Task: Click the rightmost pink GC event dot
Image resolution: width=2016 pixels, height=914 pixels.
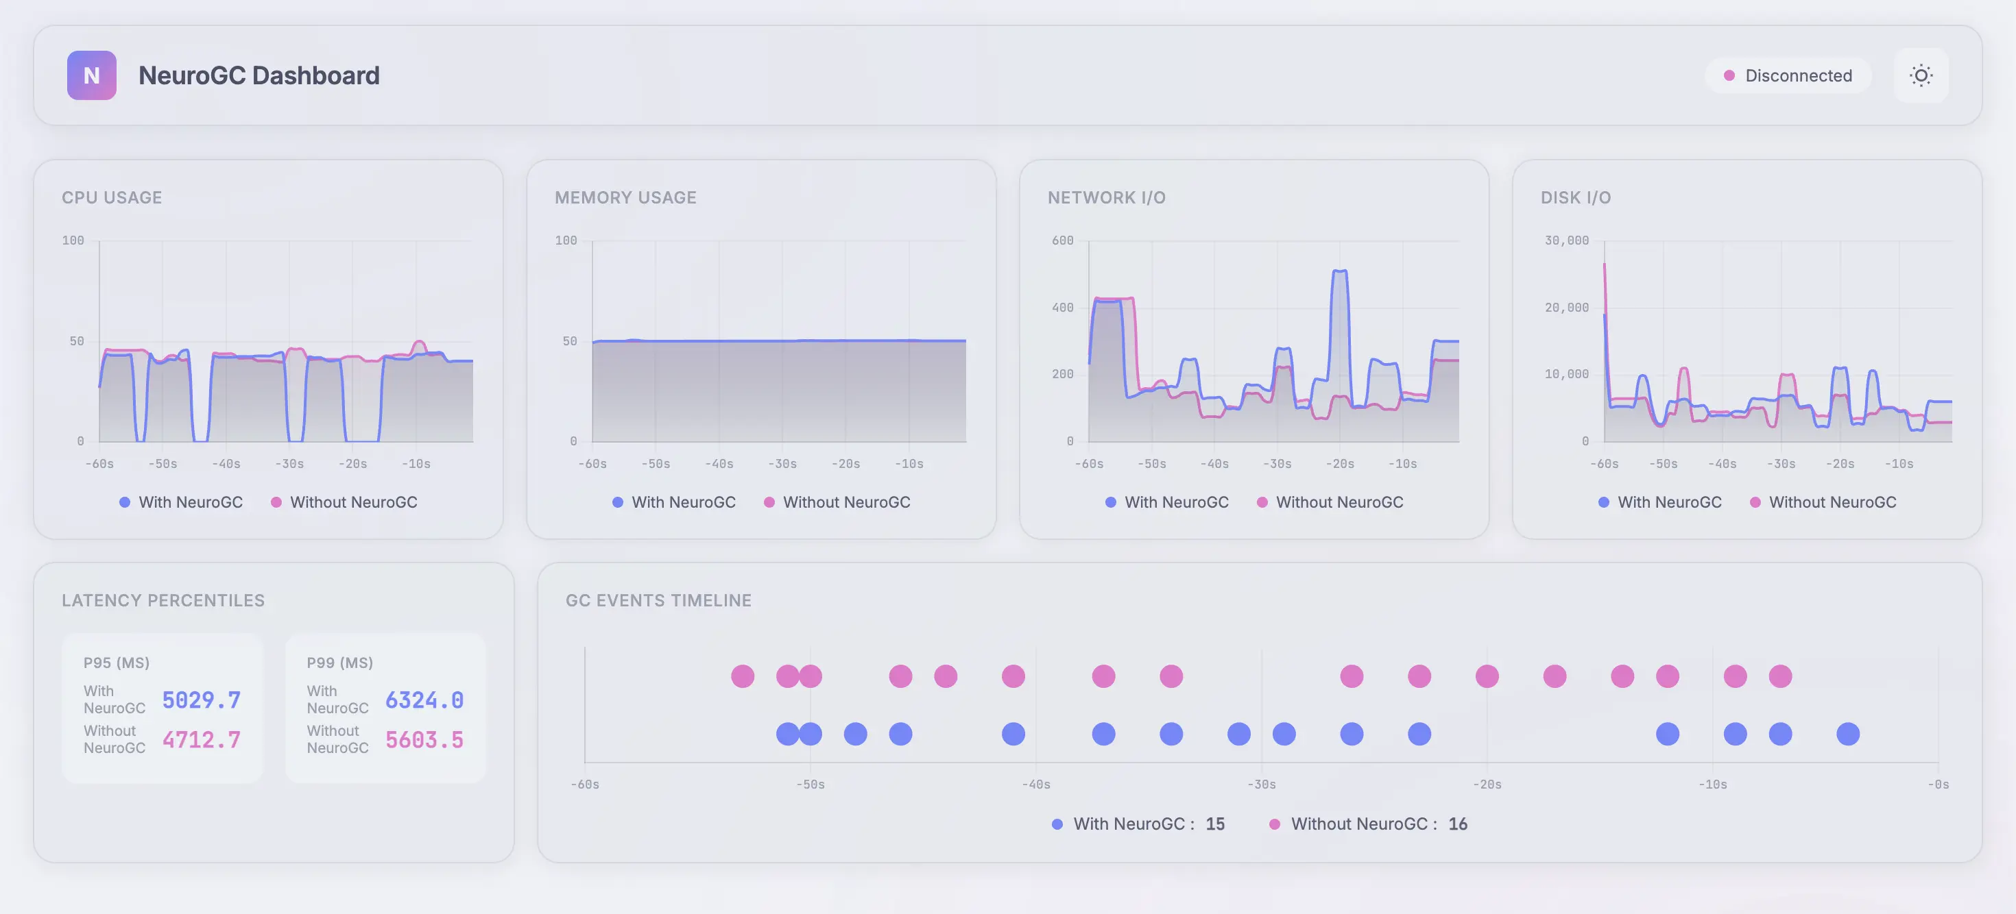Action: pyautogui.click(x=1779, y=676)
